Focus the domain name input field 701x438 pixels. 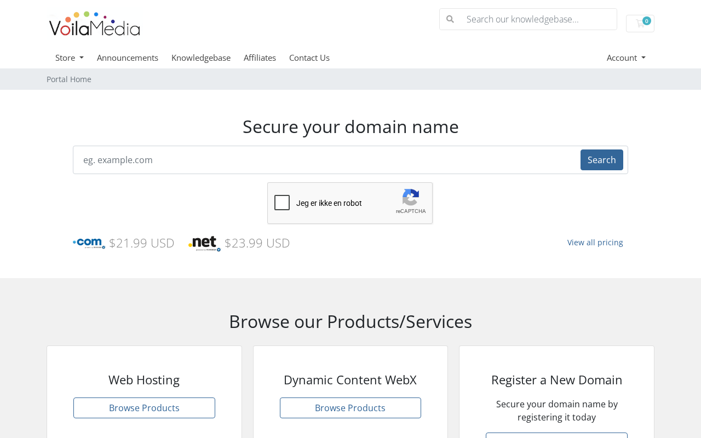coord(327,160)
